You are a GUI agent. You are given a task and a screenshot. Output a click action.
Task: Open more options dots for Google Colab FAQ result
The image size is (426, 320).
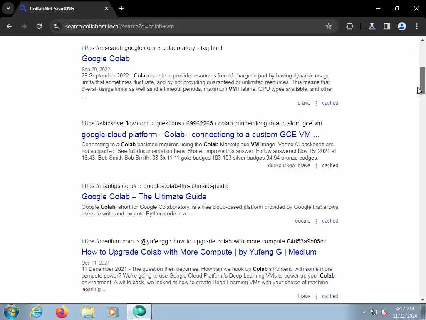click(316, 103)
